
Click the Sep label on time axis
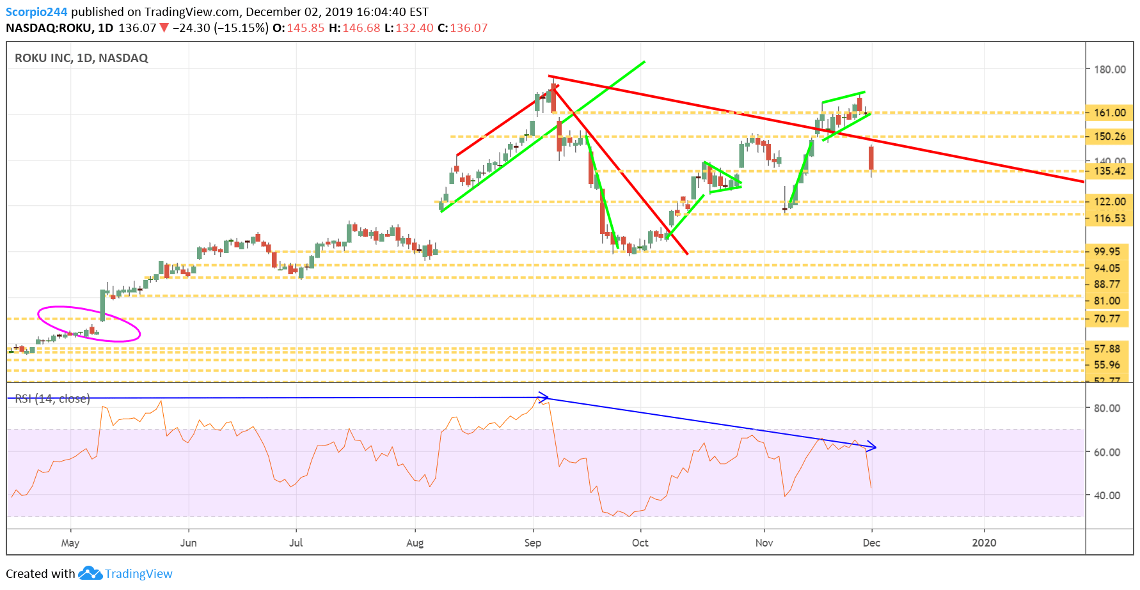pos(532,543)
